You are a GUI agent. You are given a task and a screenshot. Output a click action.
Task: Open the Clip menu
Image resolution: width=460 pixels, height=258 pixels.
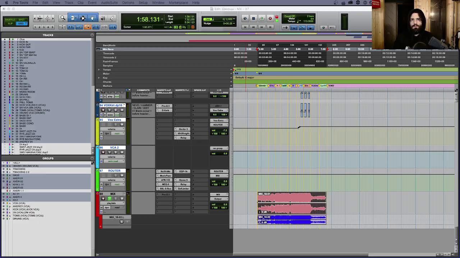pyautogui.click(x=80, y=3)
